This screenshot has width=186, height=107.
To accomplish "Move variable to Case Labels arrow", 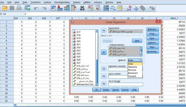I will click(104, 76).
